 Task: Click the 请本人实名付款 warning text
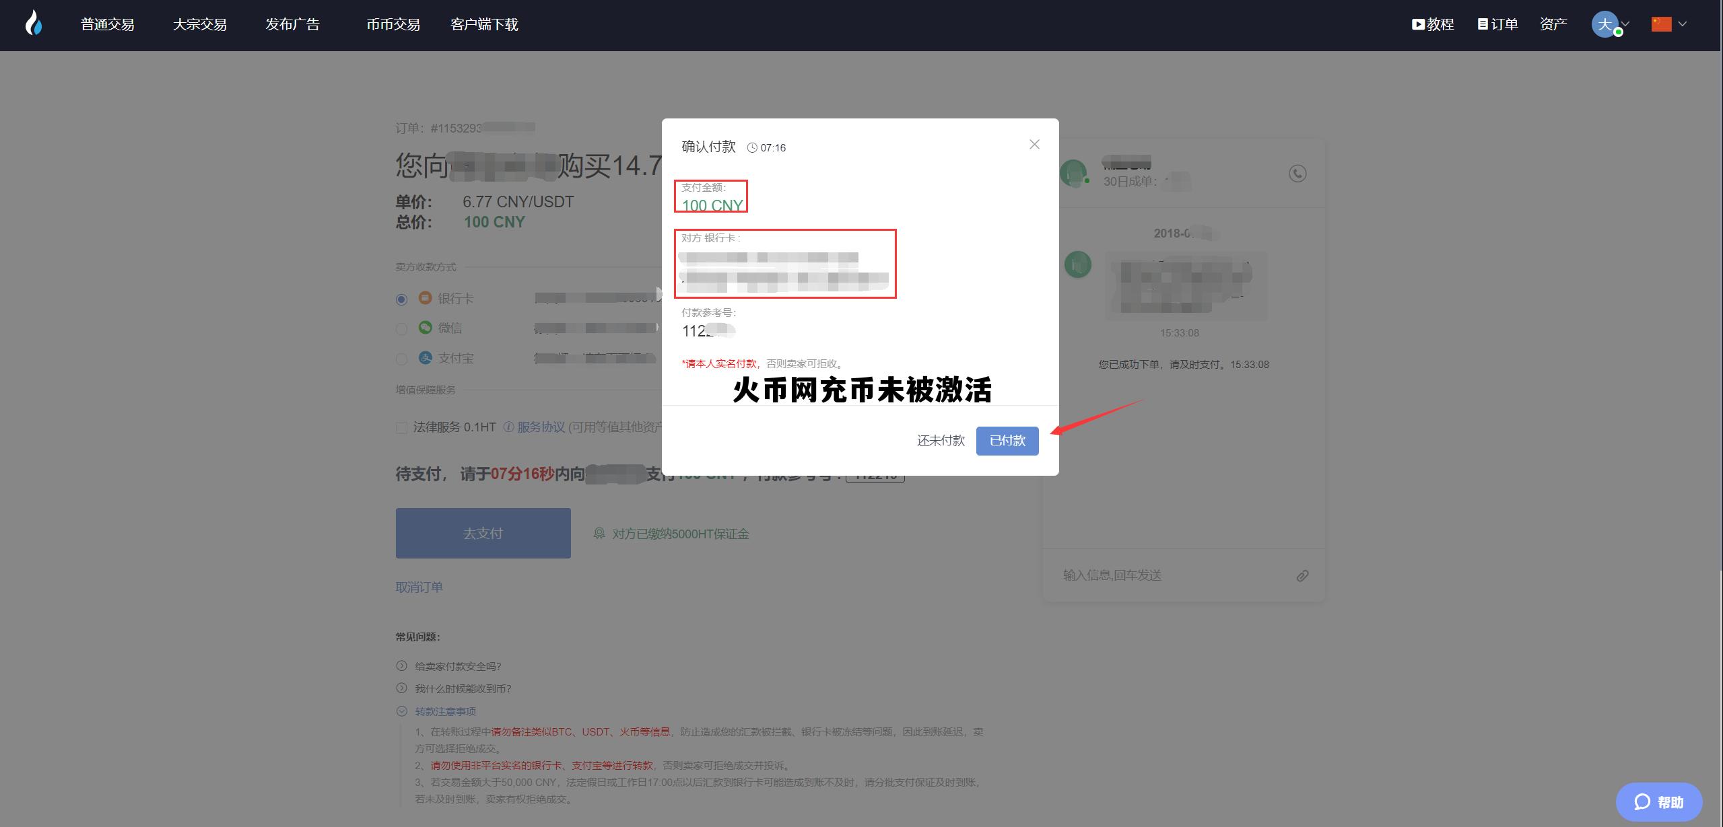pyautogui.click(x=721, y=363)
